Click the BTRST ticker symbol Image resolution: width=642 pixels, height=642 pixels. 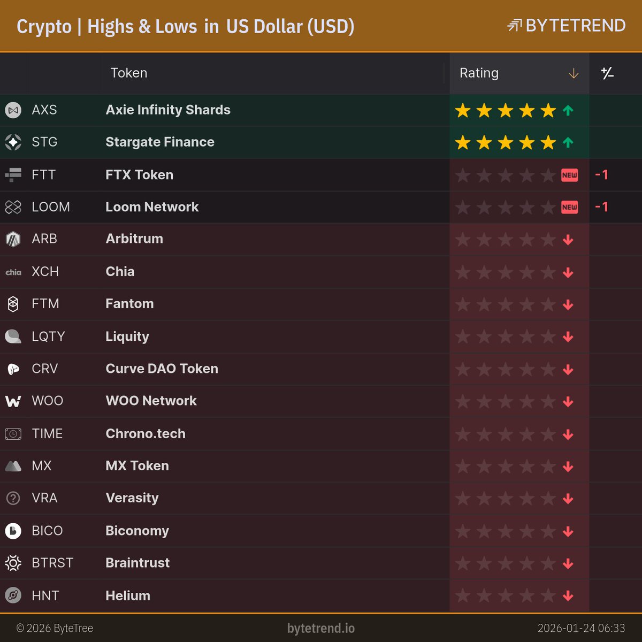pyautogui.click(x=52, y=563)
